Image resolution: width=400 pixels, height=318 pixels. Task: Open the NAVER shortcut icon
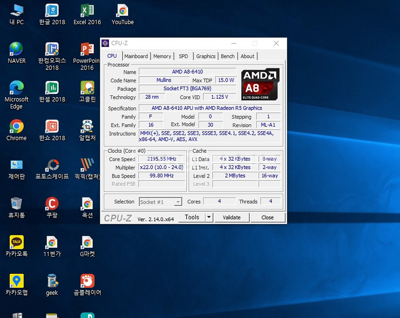click(x=17, y=53)
